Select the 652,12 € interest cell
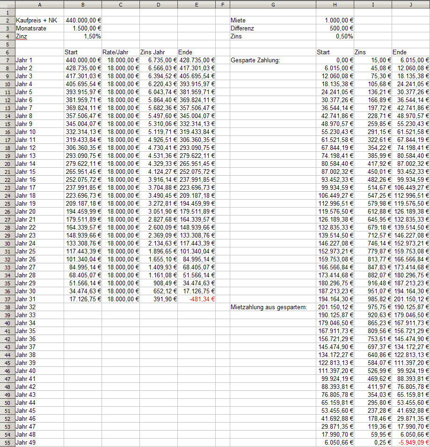The height and width of the screenshot is (447, 430). pyautogui.click(x=159, y=291)
